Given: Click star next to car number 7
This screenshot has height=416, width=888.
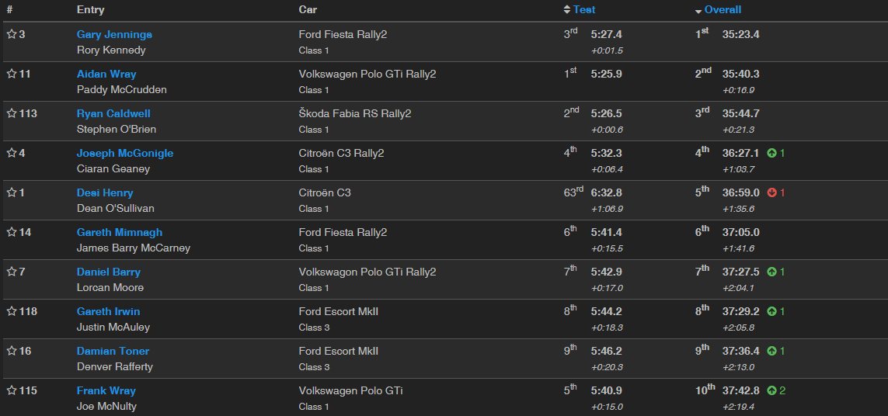Looking at the screenshot, I should (x=12, y=272).
